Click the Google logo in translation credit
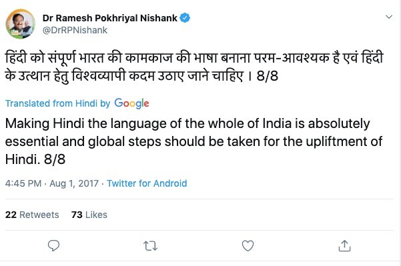This screenshot has height=266, width=401. [x=131, y=103]
